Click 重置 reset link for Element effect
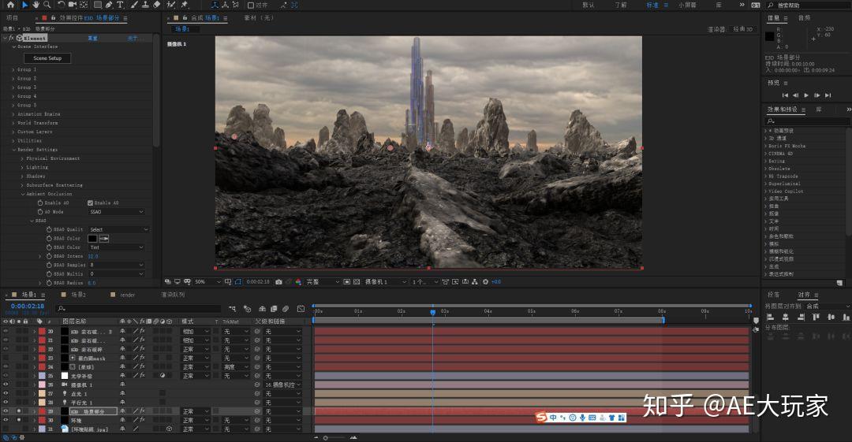This screenshot has width=852, height=442. (93, 38)
